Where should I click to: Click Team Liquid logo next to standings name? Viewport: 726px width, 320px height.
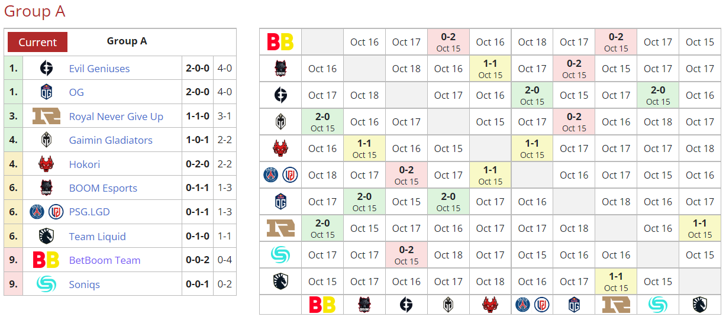tap(47, 236)
